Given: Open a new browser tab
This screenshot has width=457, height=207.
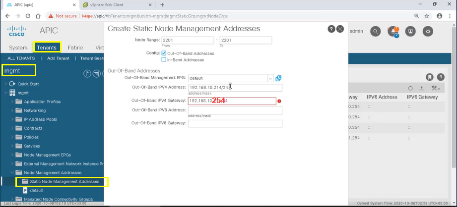Looking at the screenshot, I should (162, 5).
